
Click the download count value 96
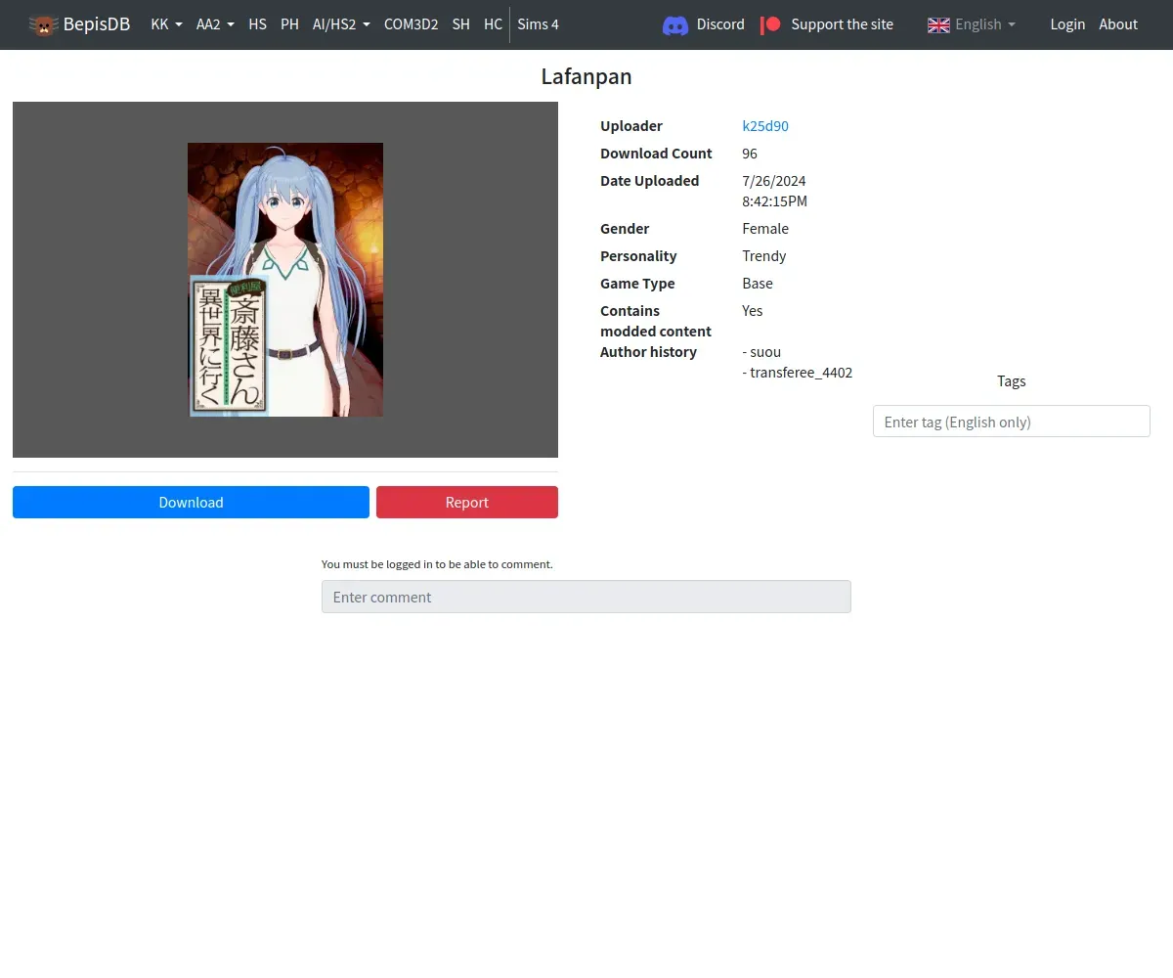point(750,154)
